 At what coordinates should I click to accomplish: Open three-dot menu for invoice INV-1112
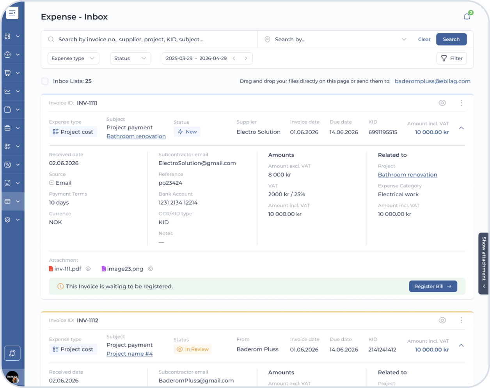coord(461,320)
